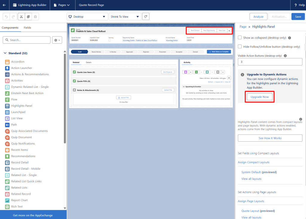Click the Visible Action Buttons input

pyautogui.click(x=270, y=62)
